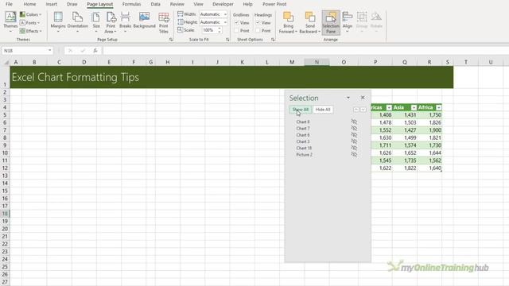The height and width of the screenshot is (286, 509).
Task: Open the Scale to Fit dialog launcher
Action: click(227, 40)
